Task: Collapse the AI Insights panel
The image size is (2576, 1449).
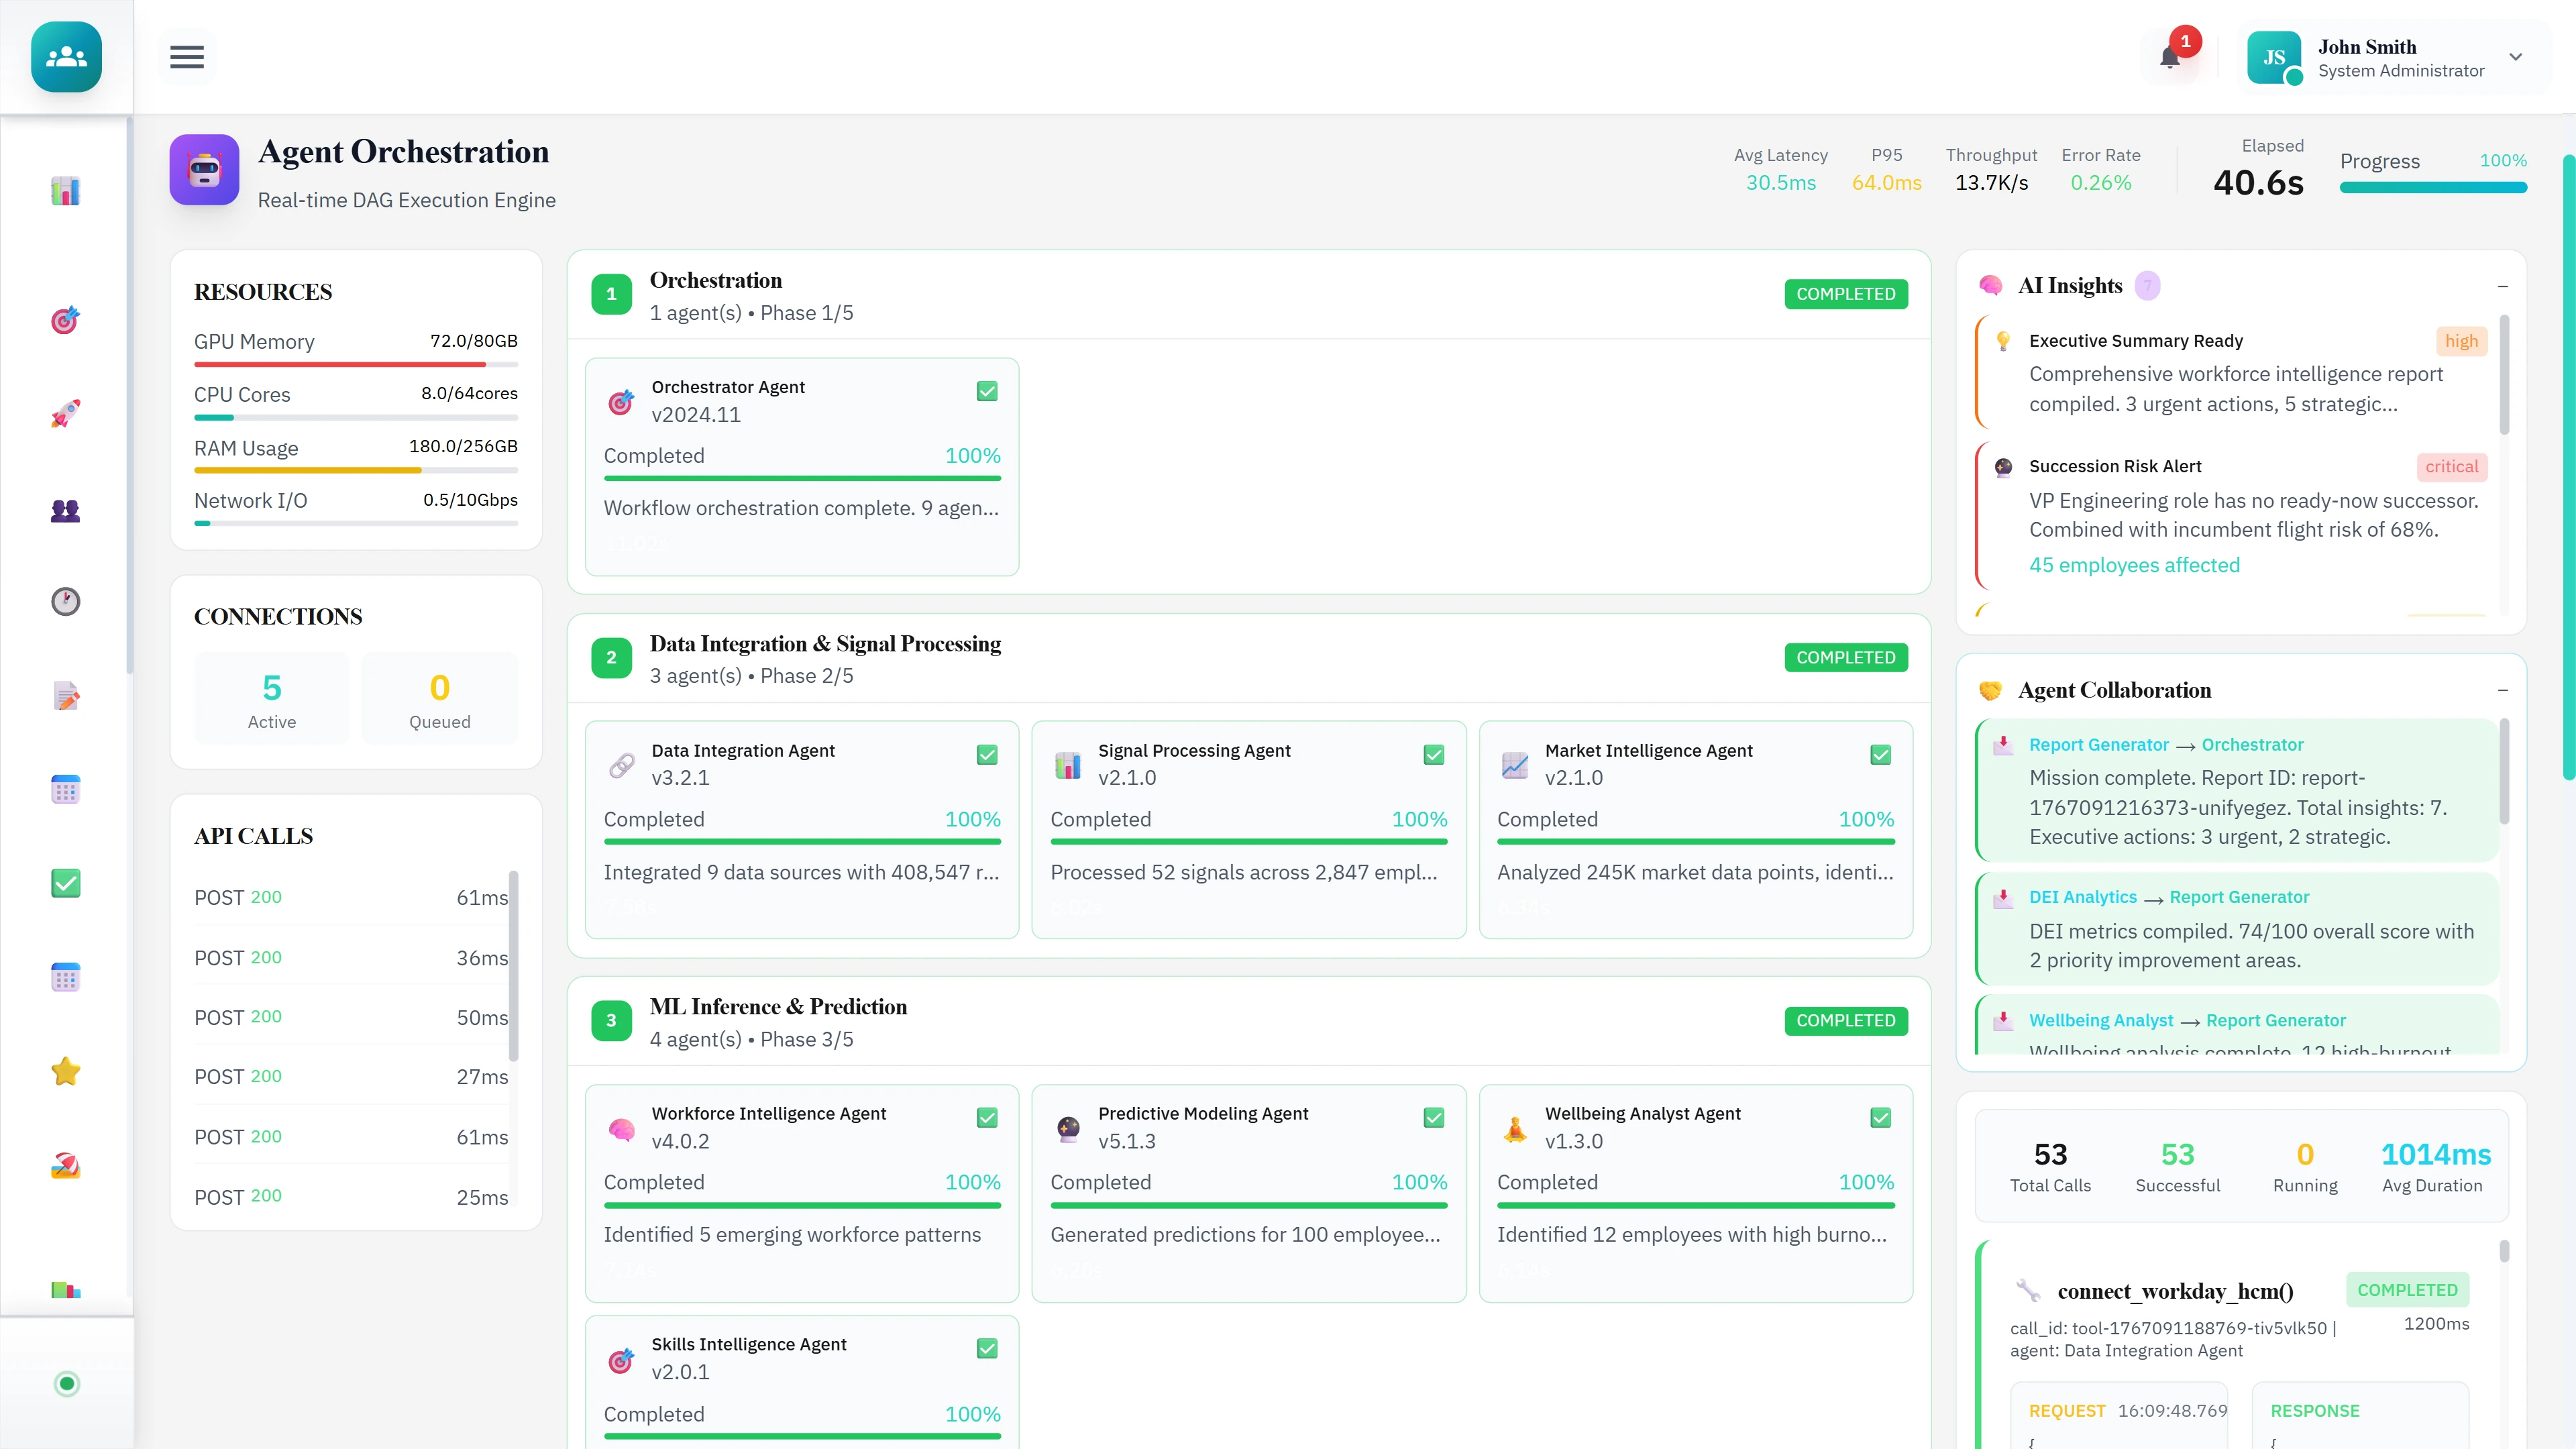Action: pos(2503,285)
